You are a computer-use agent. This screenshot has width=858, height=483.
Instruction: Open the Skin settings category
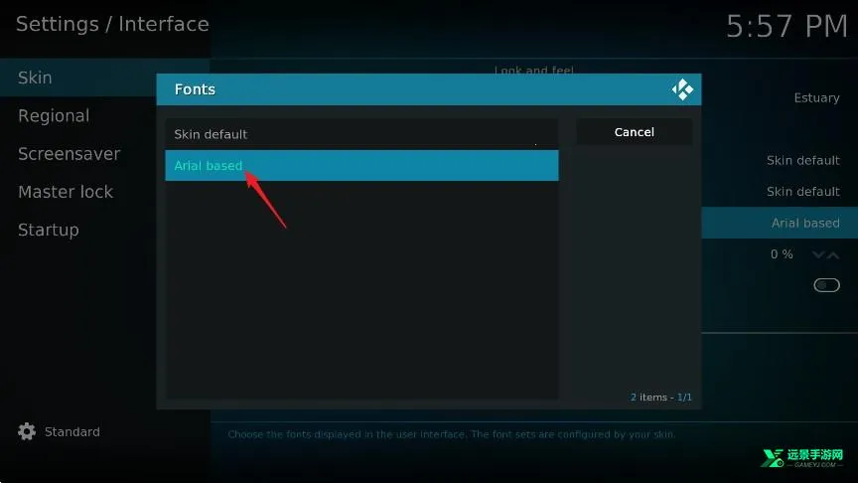point(35,78)
